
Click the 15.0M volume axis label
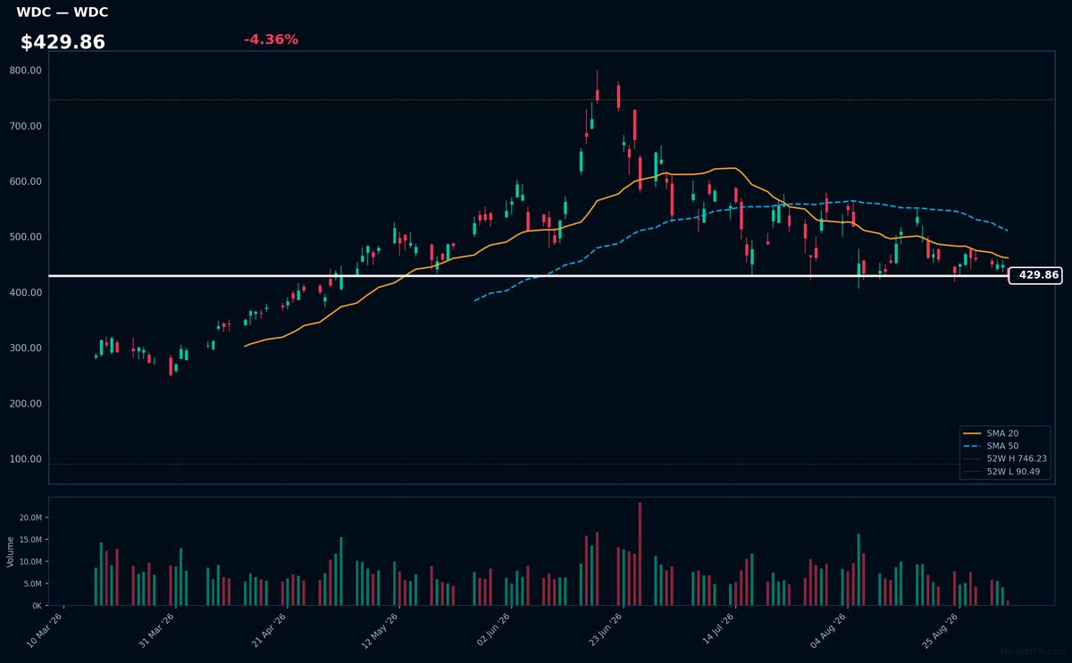[30, 540]
